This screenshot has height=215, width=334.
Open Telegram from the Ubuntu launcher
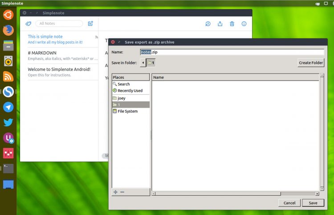tap(8, 107)
